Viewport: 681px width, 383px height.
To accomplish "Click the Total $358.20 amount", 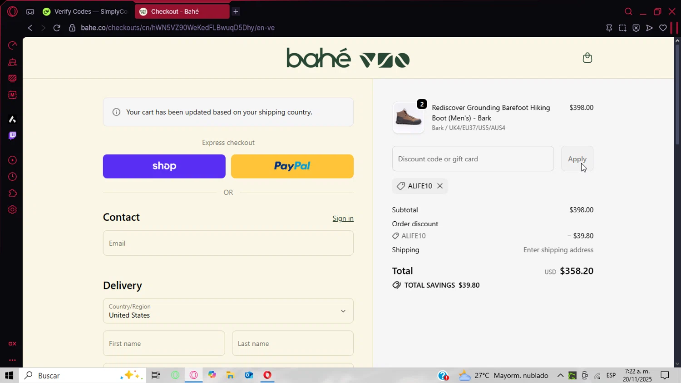I will 577,271.
